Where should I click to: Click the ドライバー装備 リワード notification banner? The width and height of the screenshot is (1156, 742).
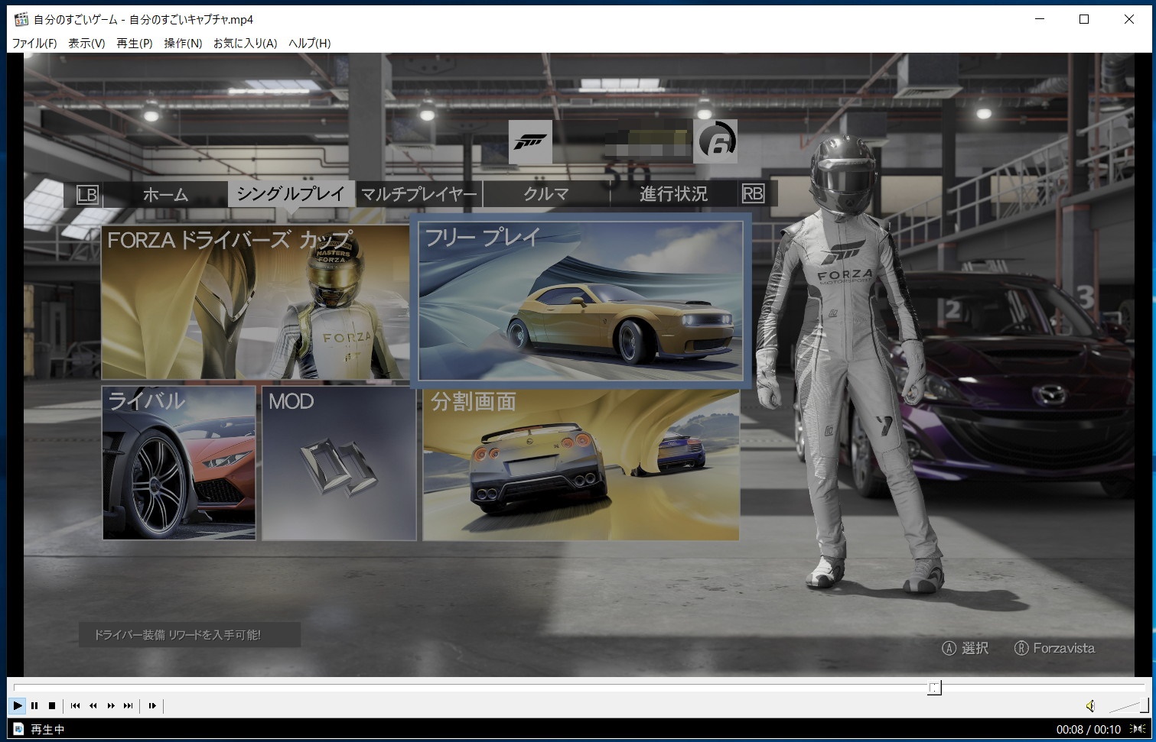point(190,634)
